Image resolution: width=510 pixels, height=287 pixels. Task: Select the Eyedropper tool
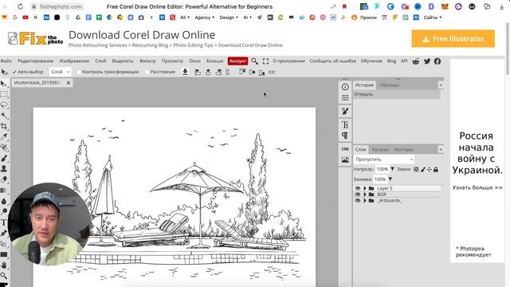[x=3, y=136]
